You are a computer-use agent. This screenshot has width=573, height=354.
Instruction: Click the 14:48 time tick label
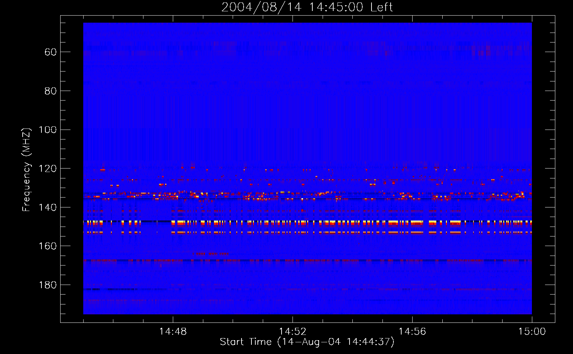pos(173,332)
